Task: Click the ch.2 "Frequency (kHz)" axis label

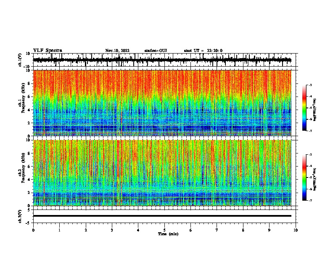Action: 24,168
